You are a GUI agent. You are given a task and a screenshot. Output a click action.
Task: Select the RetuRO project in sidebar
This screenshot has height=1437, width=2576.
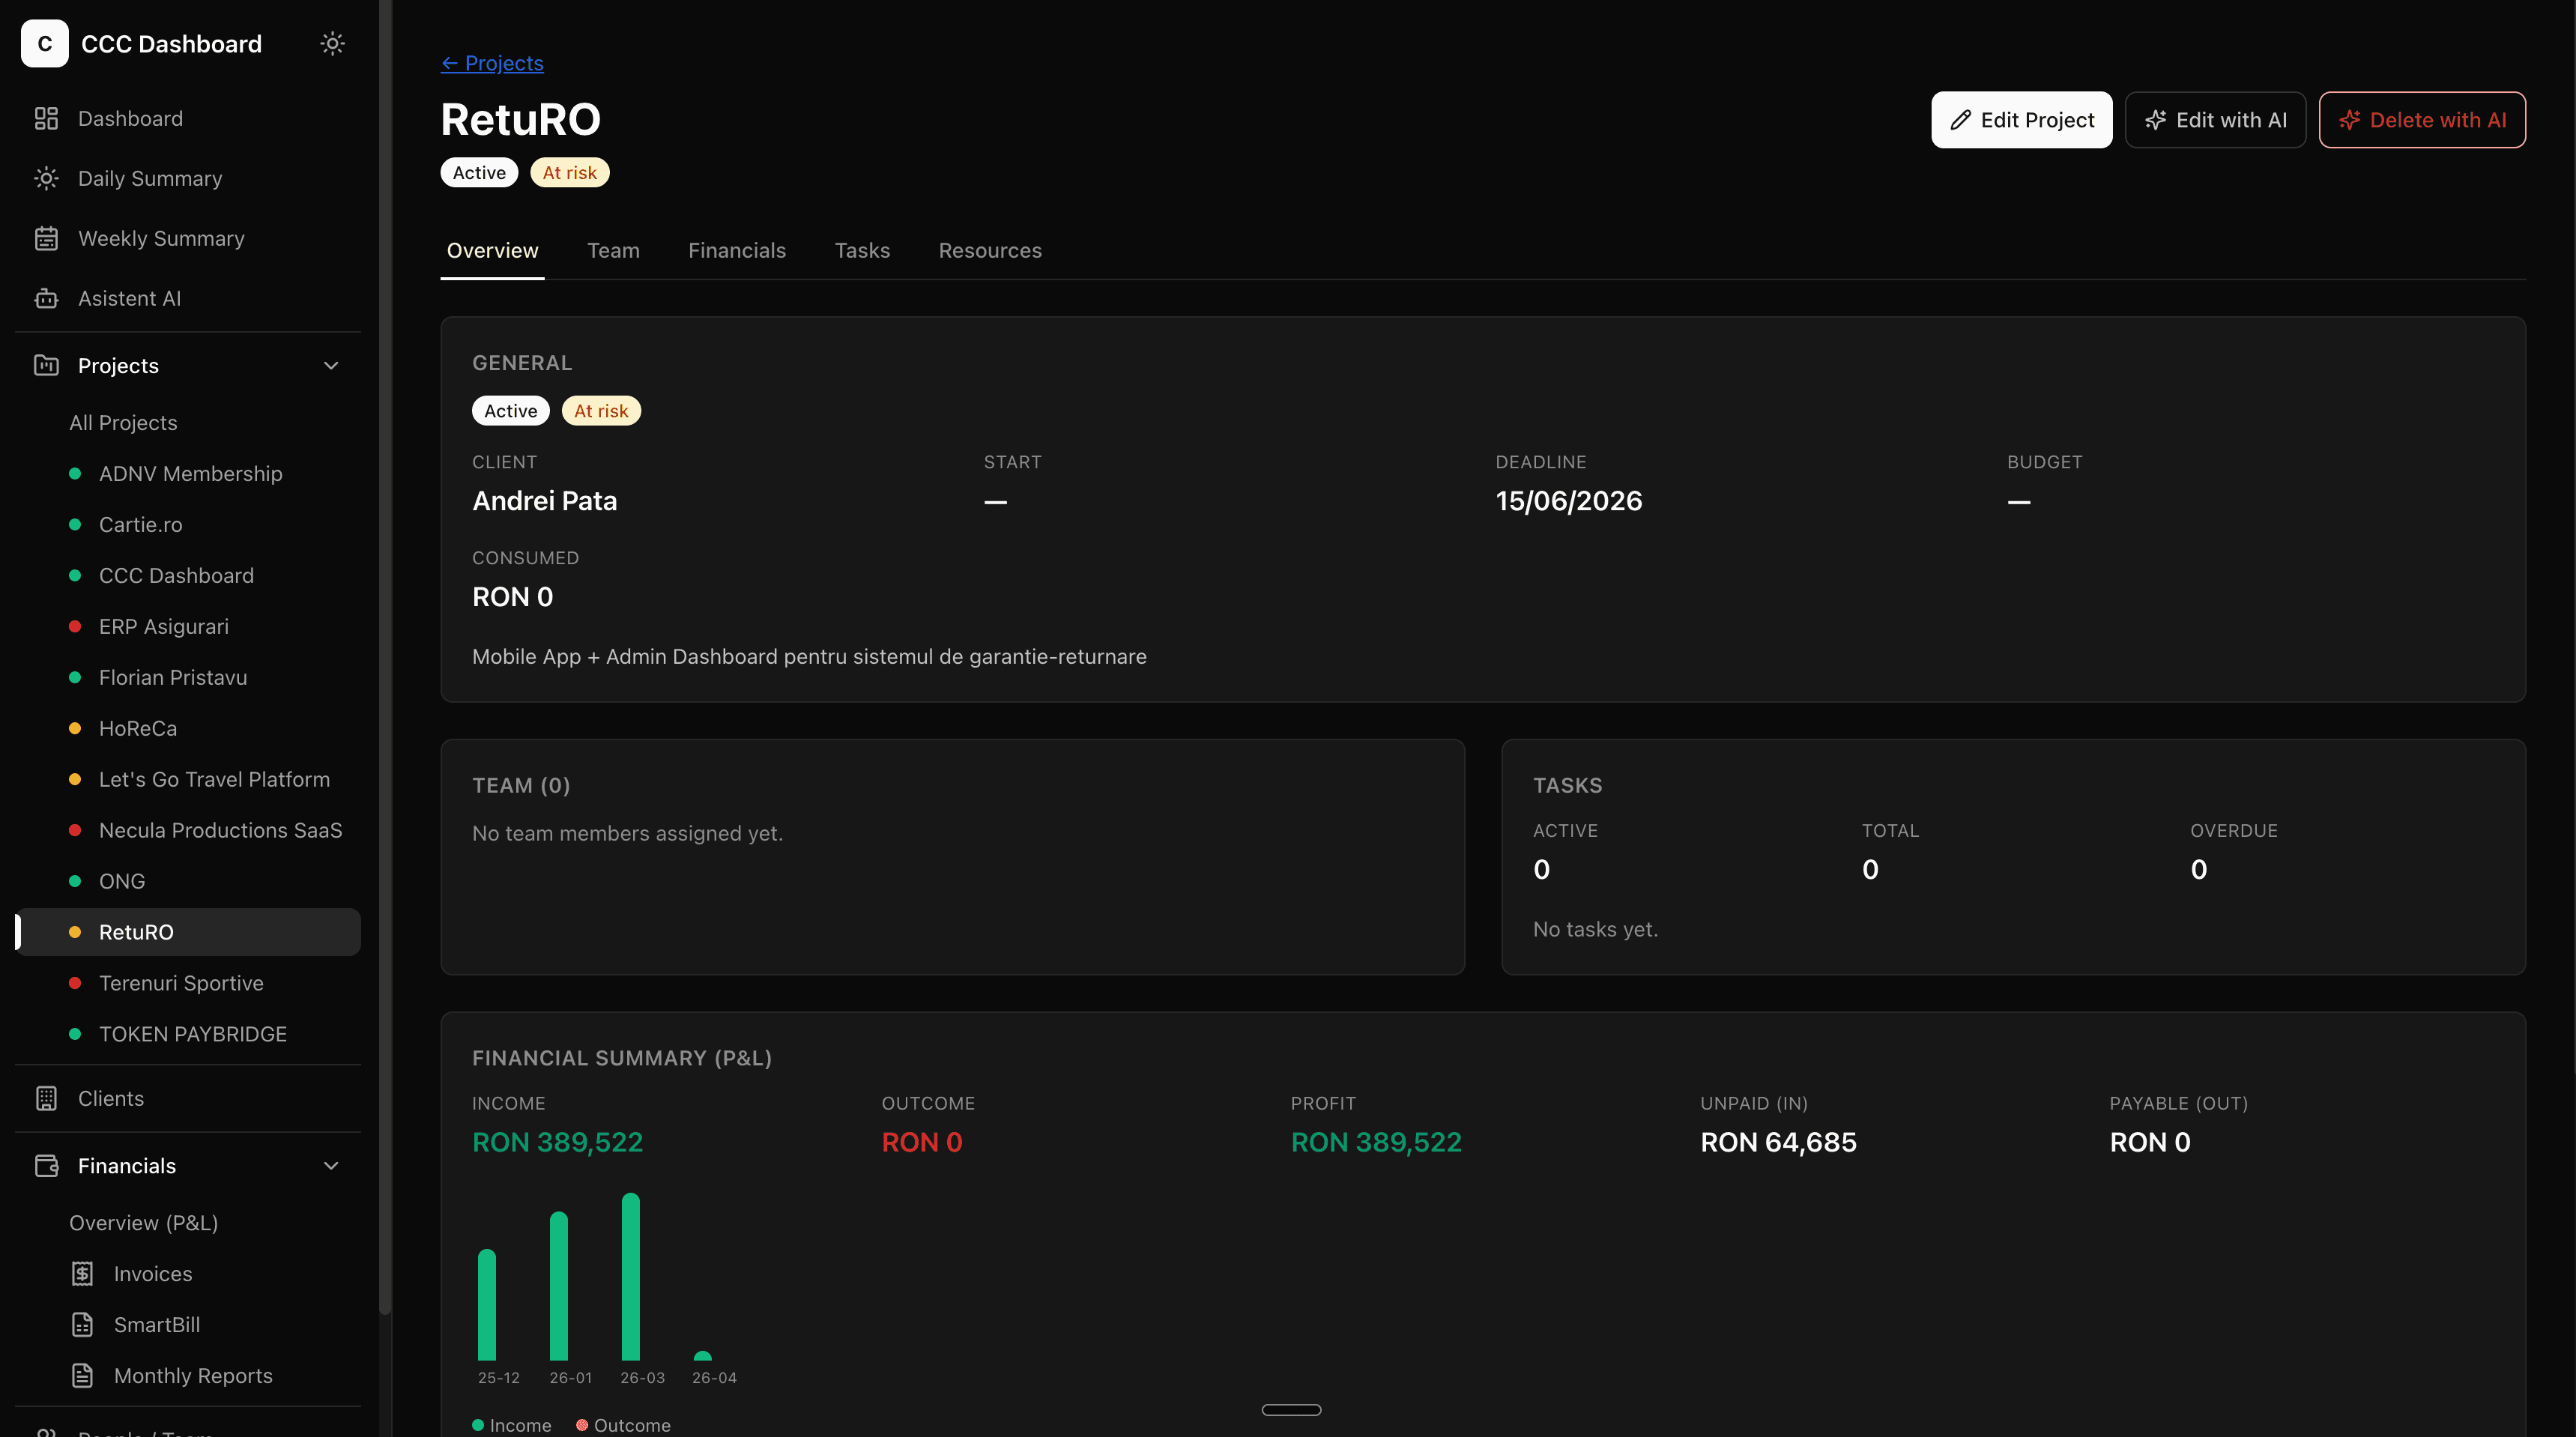(x=188, y=932)
